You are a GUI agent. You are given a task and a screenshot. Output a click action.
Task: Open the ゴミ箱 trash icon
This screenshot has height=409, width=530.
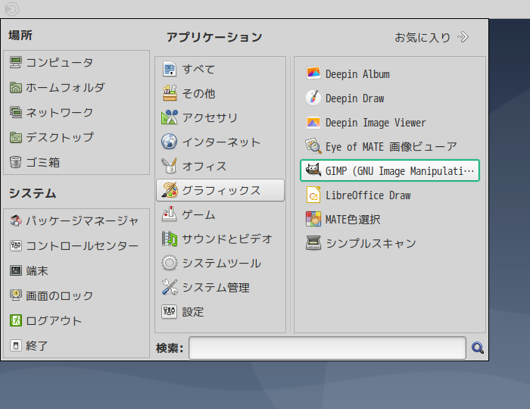(x=16, y=162)
